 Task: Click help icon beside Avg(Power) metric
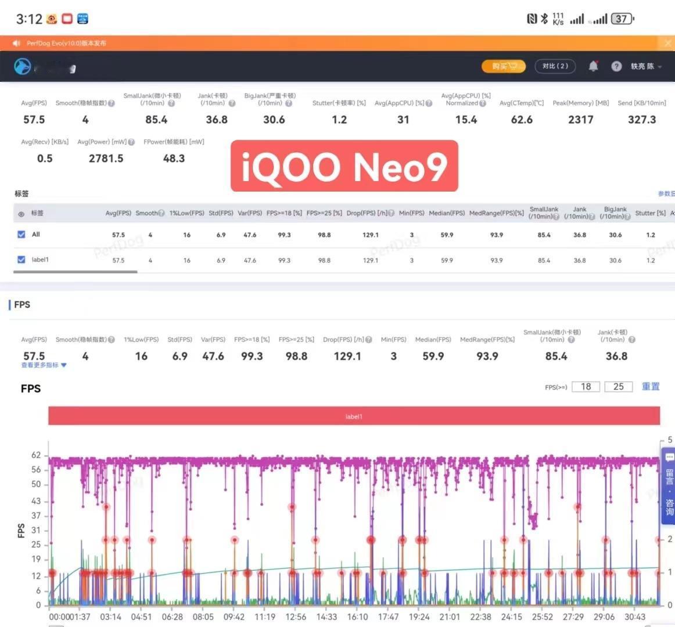coord(131,142)
